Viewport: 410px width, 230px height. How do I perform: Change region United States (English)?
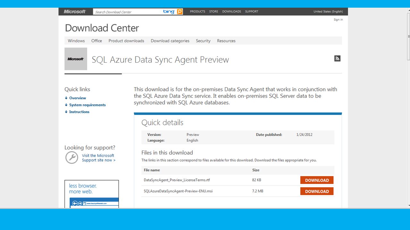pyautogui.click(x=328, y=11)
